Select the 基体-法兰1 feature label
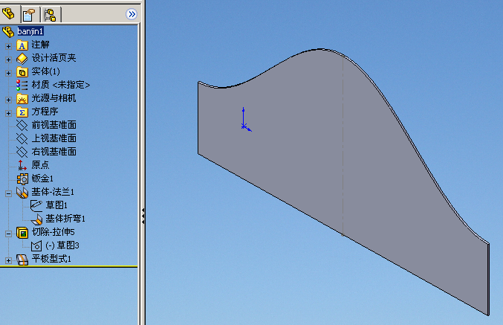This screenshot has height=325, width=503. point(53,192)
